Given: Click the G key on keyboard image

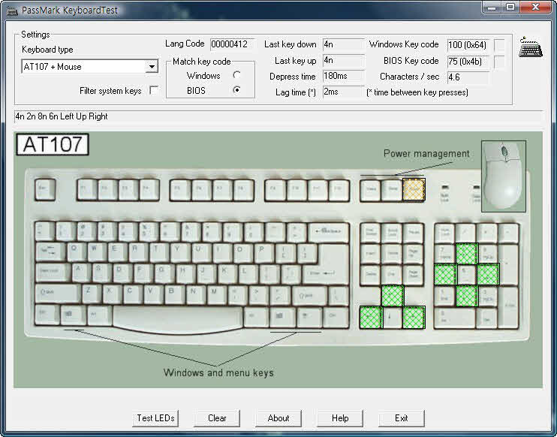Looking at the screenshot, I should point(164,273).
